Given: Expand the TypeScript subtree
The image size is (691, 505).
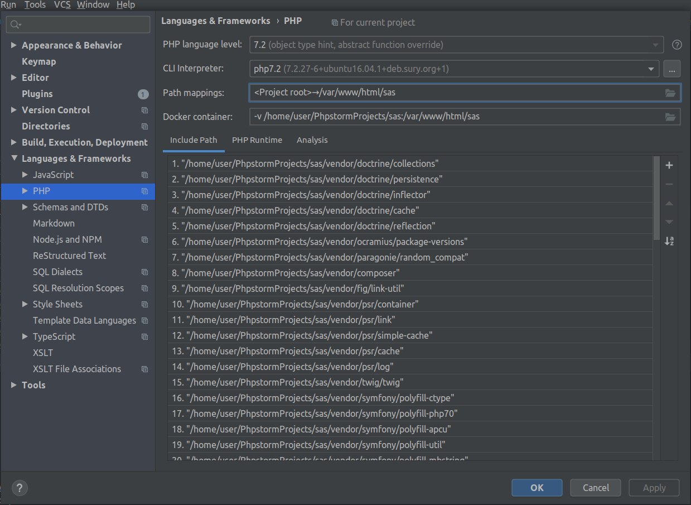Looking at the screenshot, I should pyautogui.click(x=25, y=336).
